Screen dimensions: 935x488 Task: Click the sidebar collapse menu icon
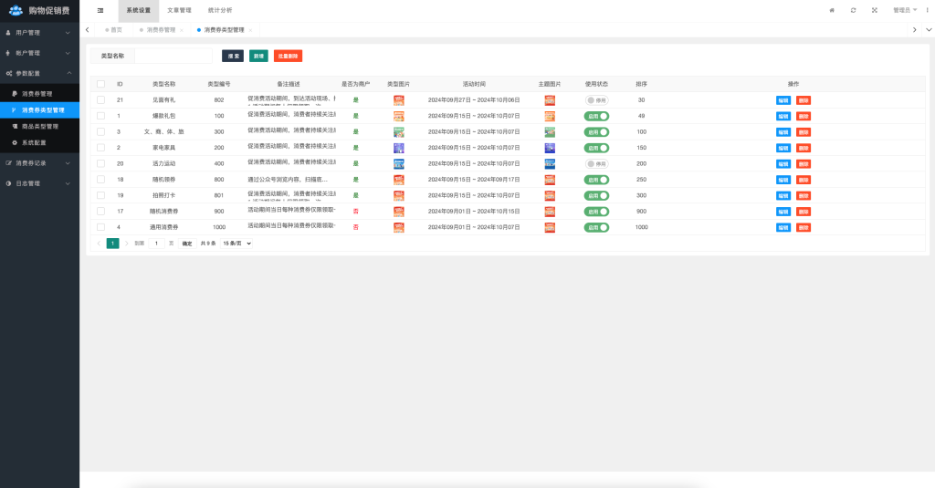point(100,10)
